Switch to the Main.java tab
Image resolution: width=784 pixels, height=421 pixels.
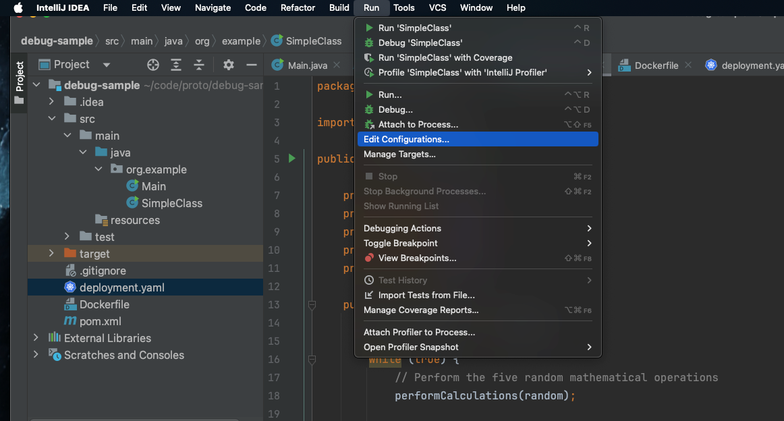[x=307, y=65]
